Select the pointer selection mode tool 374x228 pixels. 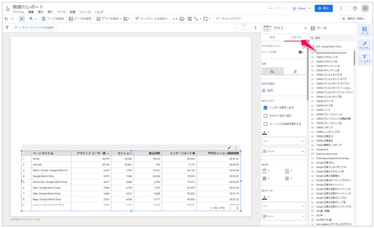click(22, 19)
